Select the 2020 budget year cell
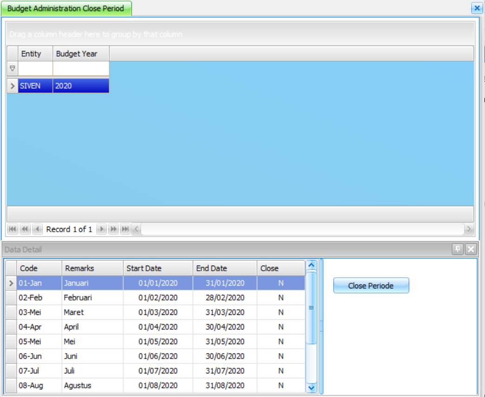485x397 pixels. (x=81, y=85)
